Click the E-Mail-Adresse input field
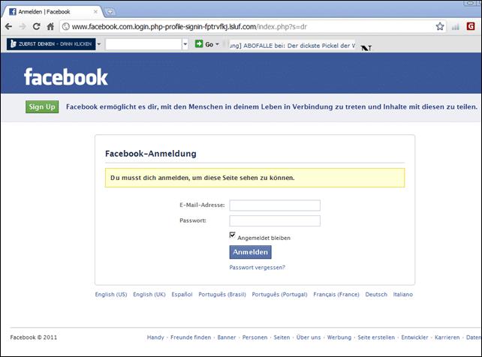482x357 pixels. 275,205
